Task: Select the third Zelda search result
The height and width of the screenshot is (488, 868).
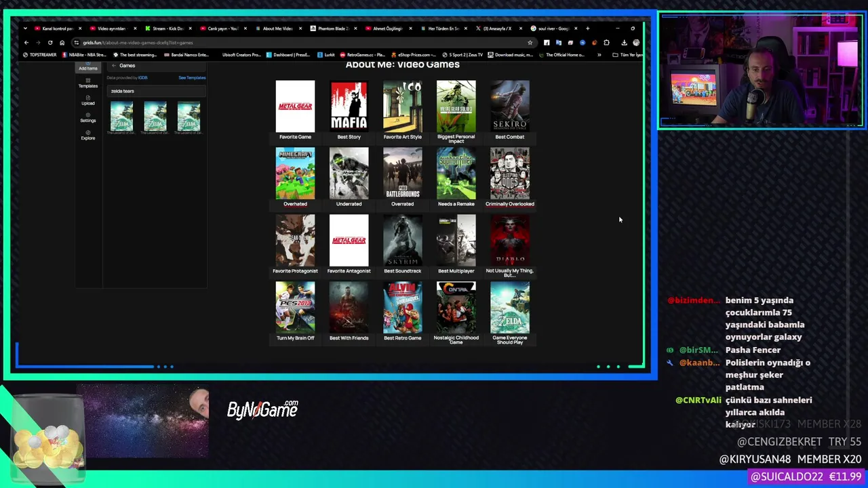Action: tap(189, 116)
